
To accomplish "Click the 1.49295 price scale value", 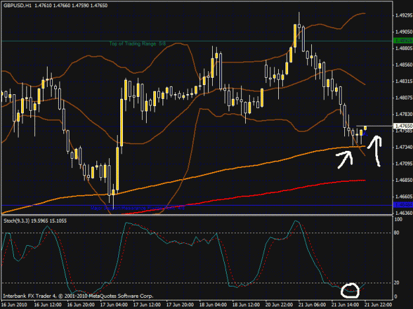I will (404, 16).
